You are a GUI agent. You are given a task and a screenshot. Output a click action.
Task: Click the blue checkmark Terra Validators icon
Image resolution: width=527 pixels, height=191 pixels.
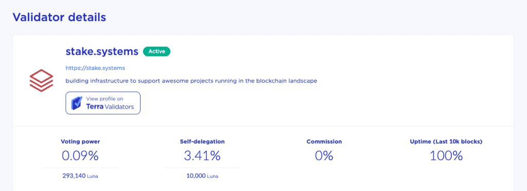coord(77,103)
